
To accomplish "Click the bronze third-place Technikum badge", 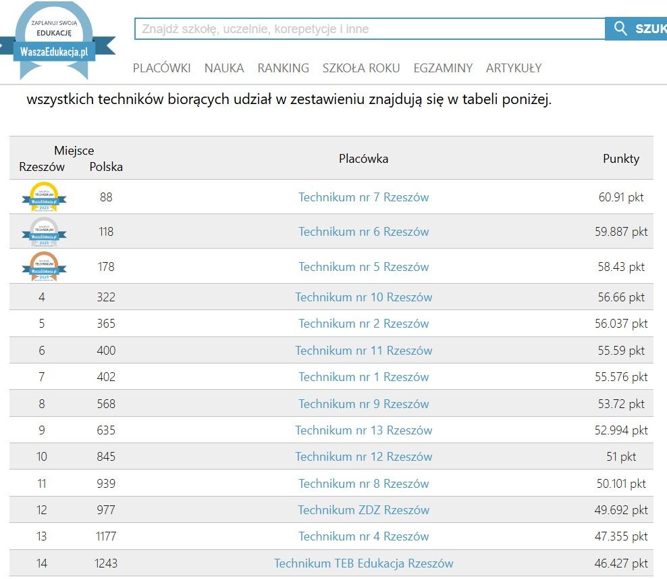I will (44, 266).
